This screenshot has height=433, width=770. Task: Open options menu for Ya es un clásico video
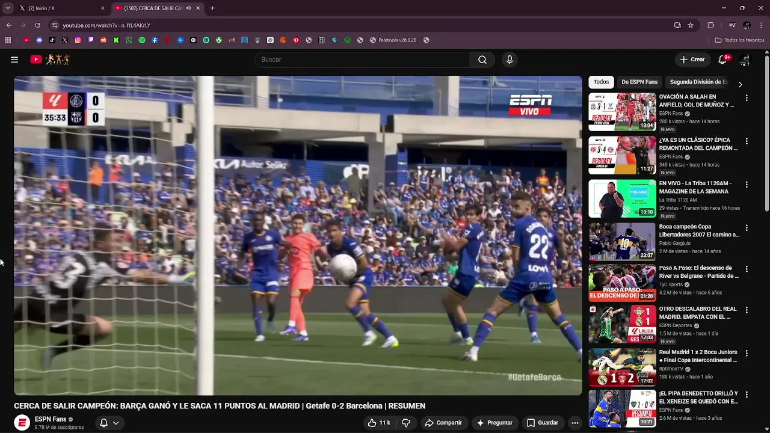[x=747, y=141]
